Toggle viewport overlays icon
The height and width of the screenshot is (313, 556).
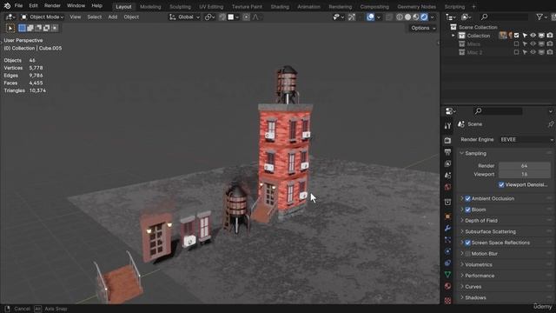(370, 17)
